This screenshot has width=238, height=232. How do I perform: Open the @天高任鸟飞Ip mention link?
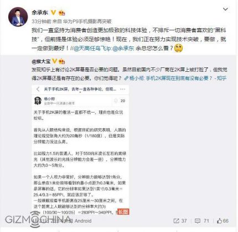click(x=91, y=48)
